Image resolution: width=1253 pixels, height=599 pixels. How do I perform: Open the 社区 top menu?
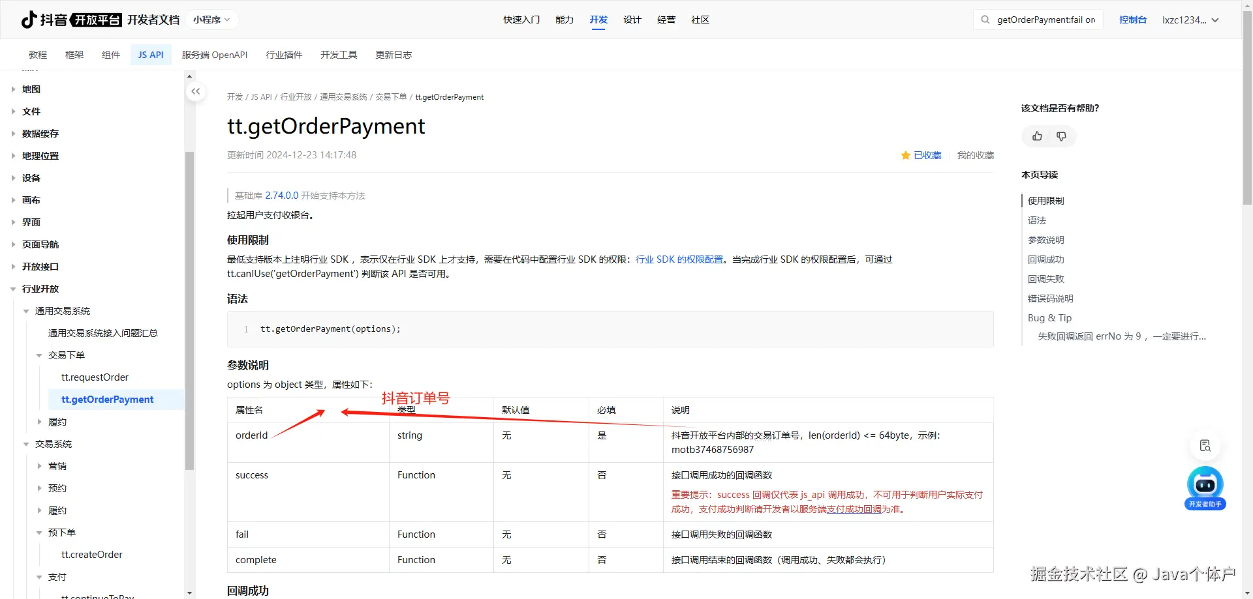click(x=700, y=20)
